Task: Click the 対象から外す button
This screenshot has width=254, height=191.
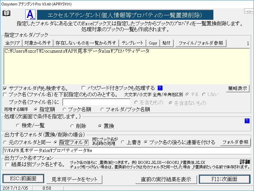Action: (x=37, y=43)
